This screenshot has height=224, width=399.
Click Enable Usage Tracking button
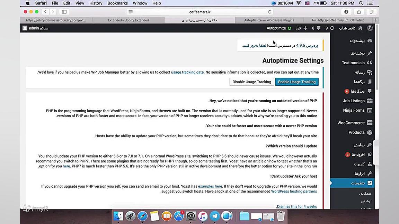pos(297,82)
